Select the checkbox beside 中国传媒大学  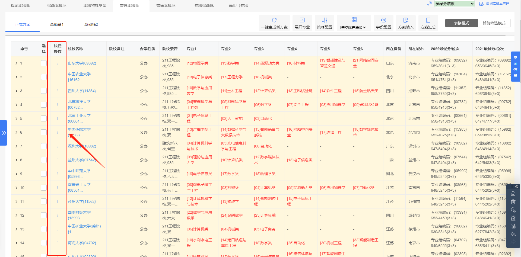43,132
